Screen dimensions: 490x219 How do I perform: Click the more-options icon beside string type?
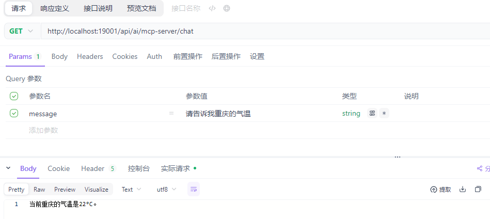point(372,114)
